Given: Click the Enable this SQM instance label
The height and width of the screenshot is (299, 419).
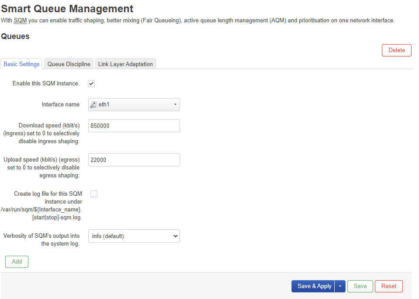Looking at the screenshot, I should (x=46, y=83).
